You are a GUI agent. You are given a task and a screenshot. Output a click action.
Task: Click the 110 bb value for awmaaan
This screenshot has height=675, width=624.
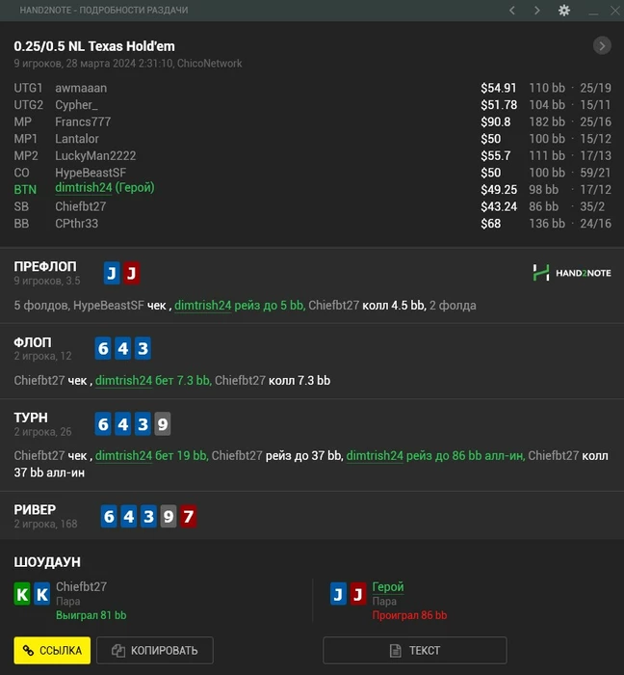547,88
